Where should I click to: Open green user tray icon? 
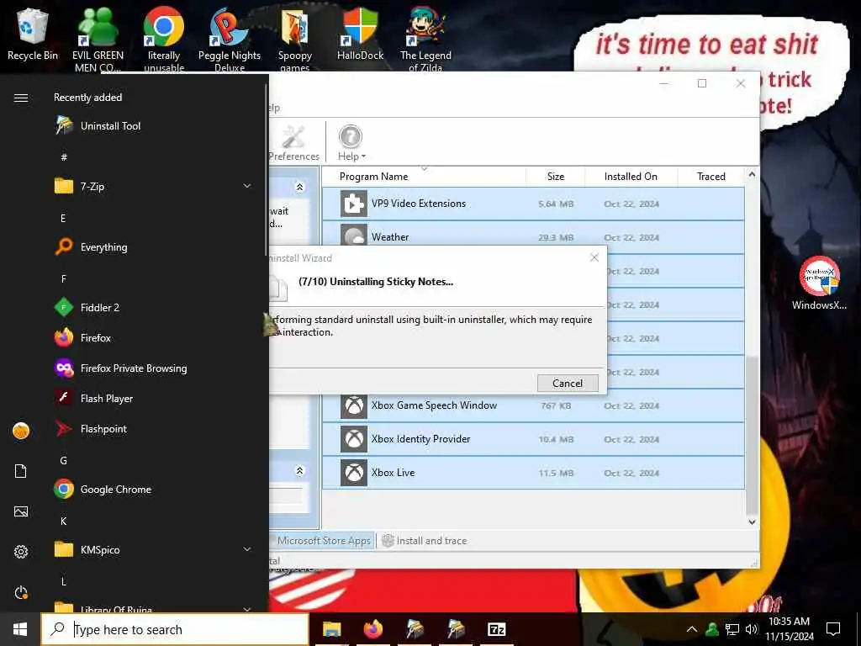(712, 629)
